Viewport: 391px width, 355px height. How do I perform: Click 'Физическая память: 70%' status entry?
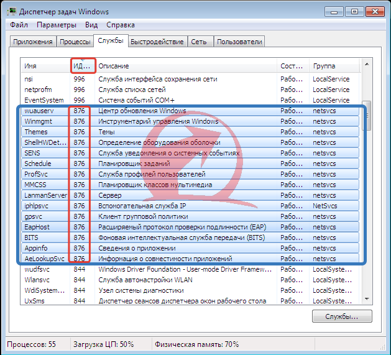coord(197,344)
